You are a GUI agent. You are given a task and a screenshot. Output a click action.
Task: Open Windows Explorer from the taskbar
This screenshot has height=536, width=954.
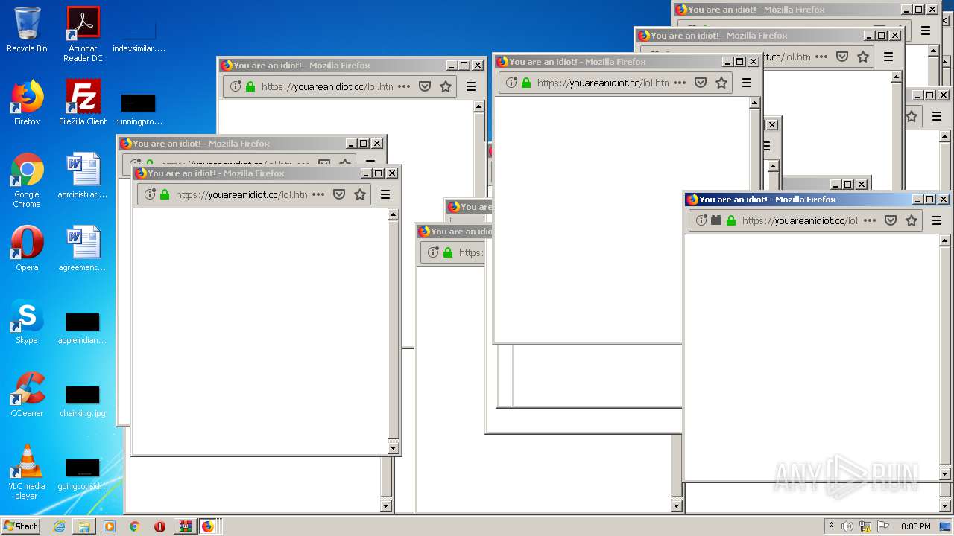tap(84, 526)
